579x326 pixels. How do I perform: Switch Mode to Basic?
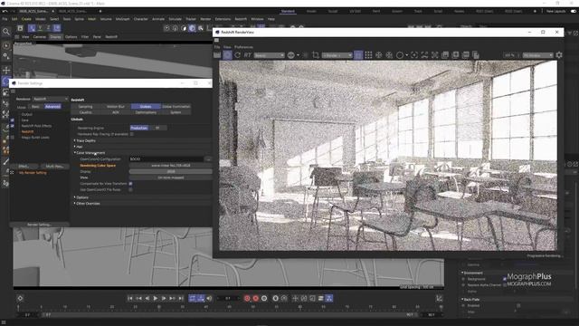coord(35,107)
